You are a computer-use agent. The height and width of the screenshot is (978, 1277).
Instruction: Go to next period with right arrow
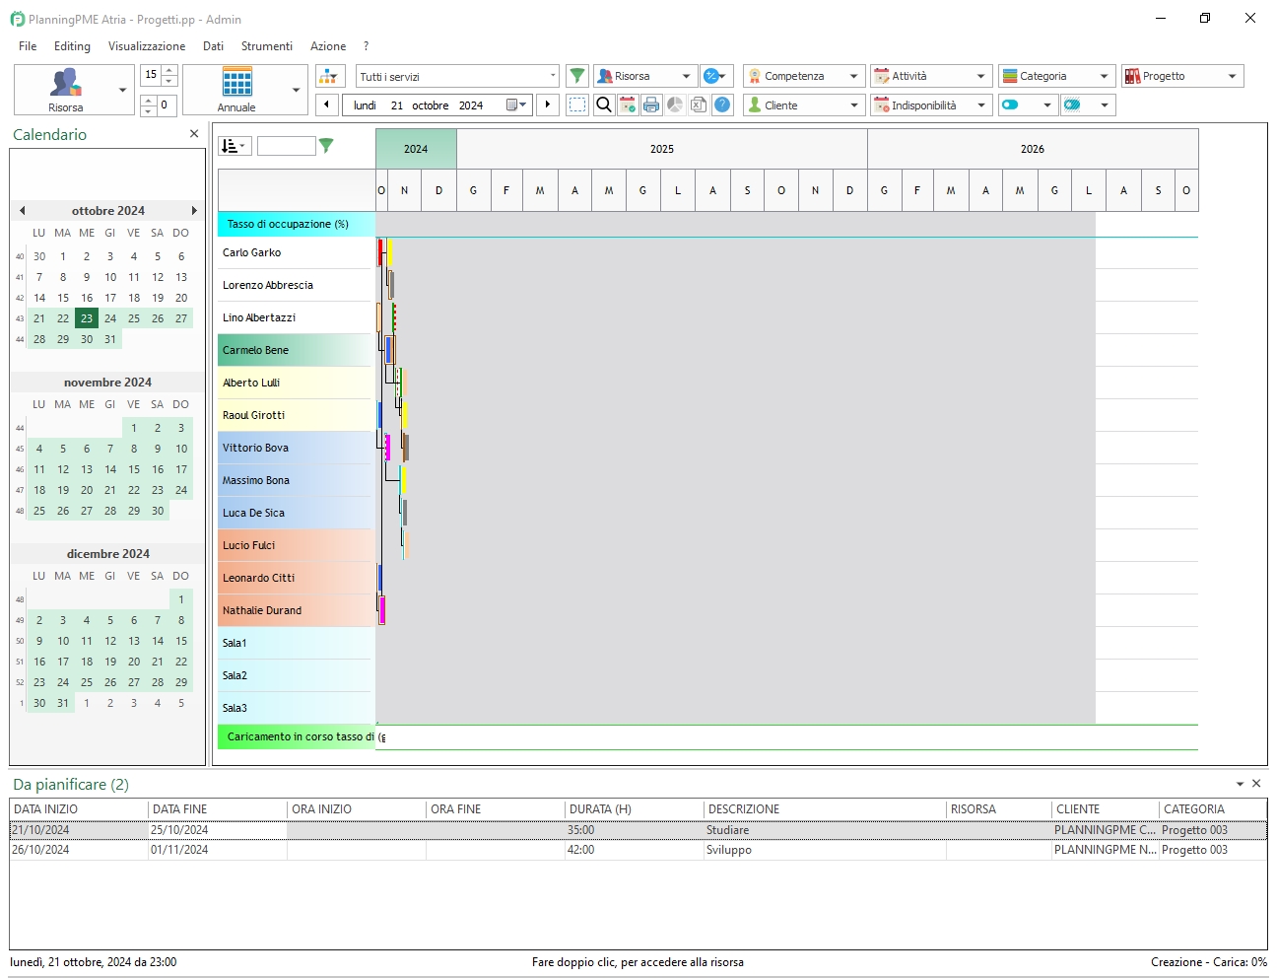point(549,105)
